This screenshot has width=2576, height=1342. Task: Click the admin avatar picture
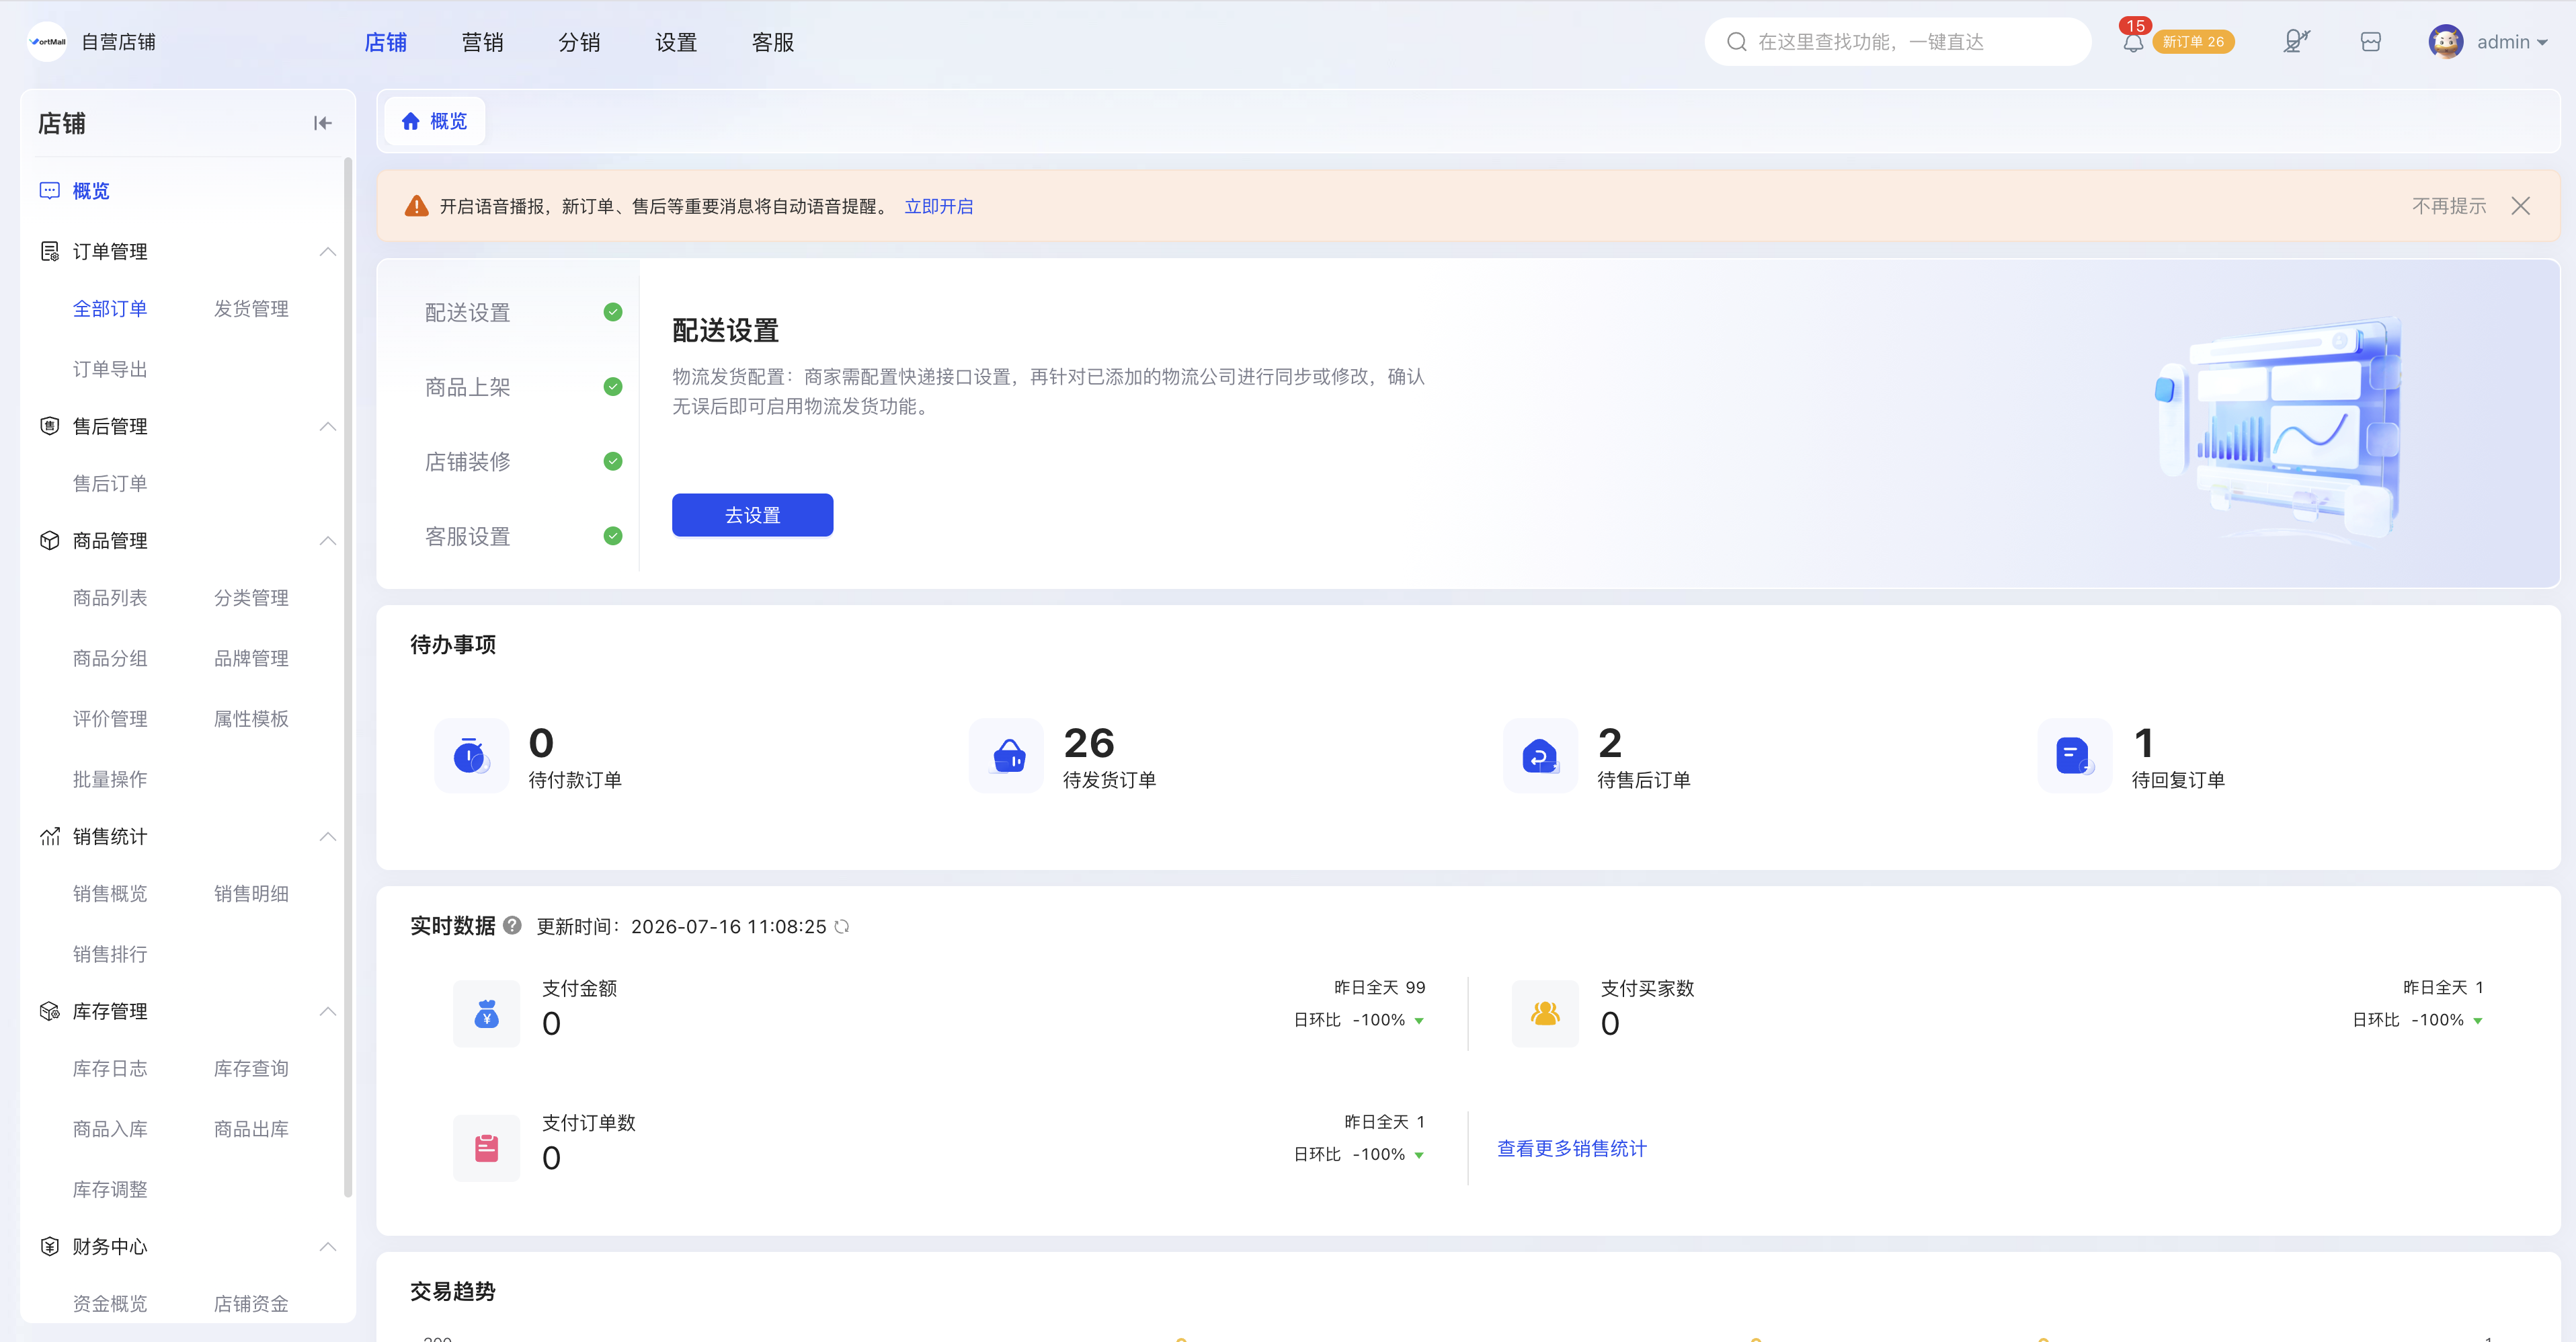point(2446,42)
